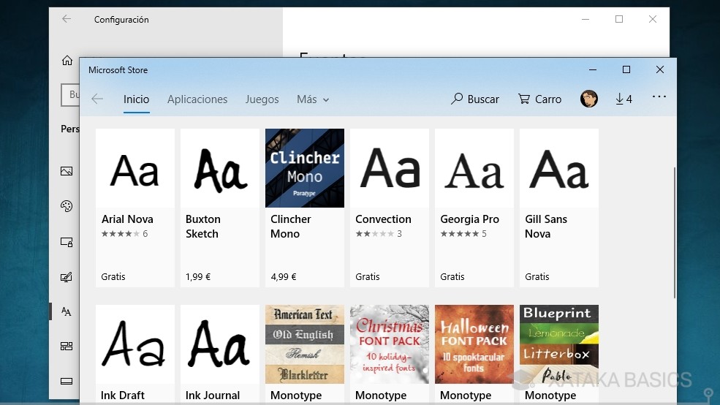
Task: Open Blueprint Monotype pack image
Action: 559,344
